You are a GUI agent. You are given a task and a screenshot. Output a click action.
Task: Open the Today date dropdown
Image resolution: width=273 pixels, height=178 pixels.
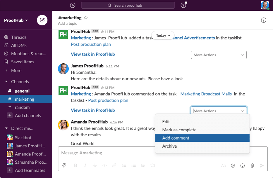click(x=163, y=35)
